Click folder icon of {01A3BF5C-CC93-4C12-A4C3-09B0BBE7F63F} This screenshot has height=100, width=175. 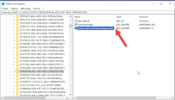(x=17, y=82)
